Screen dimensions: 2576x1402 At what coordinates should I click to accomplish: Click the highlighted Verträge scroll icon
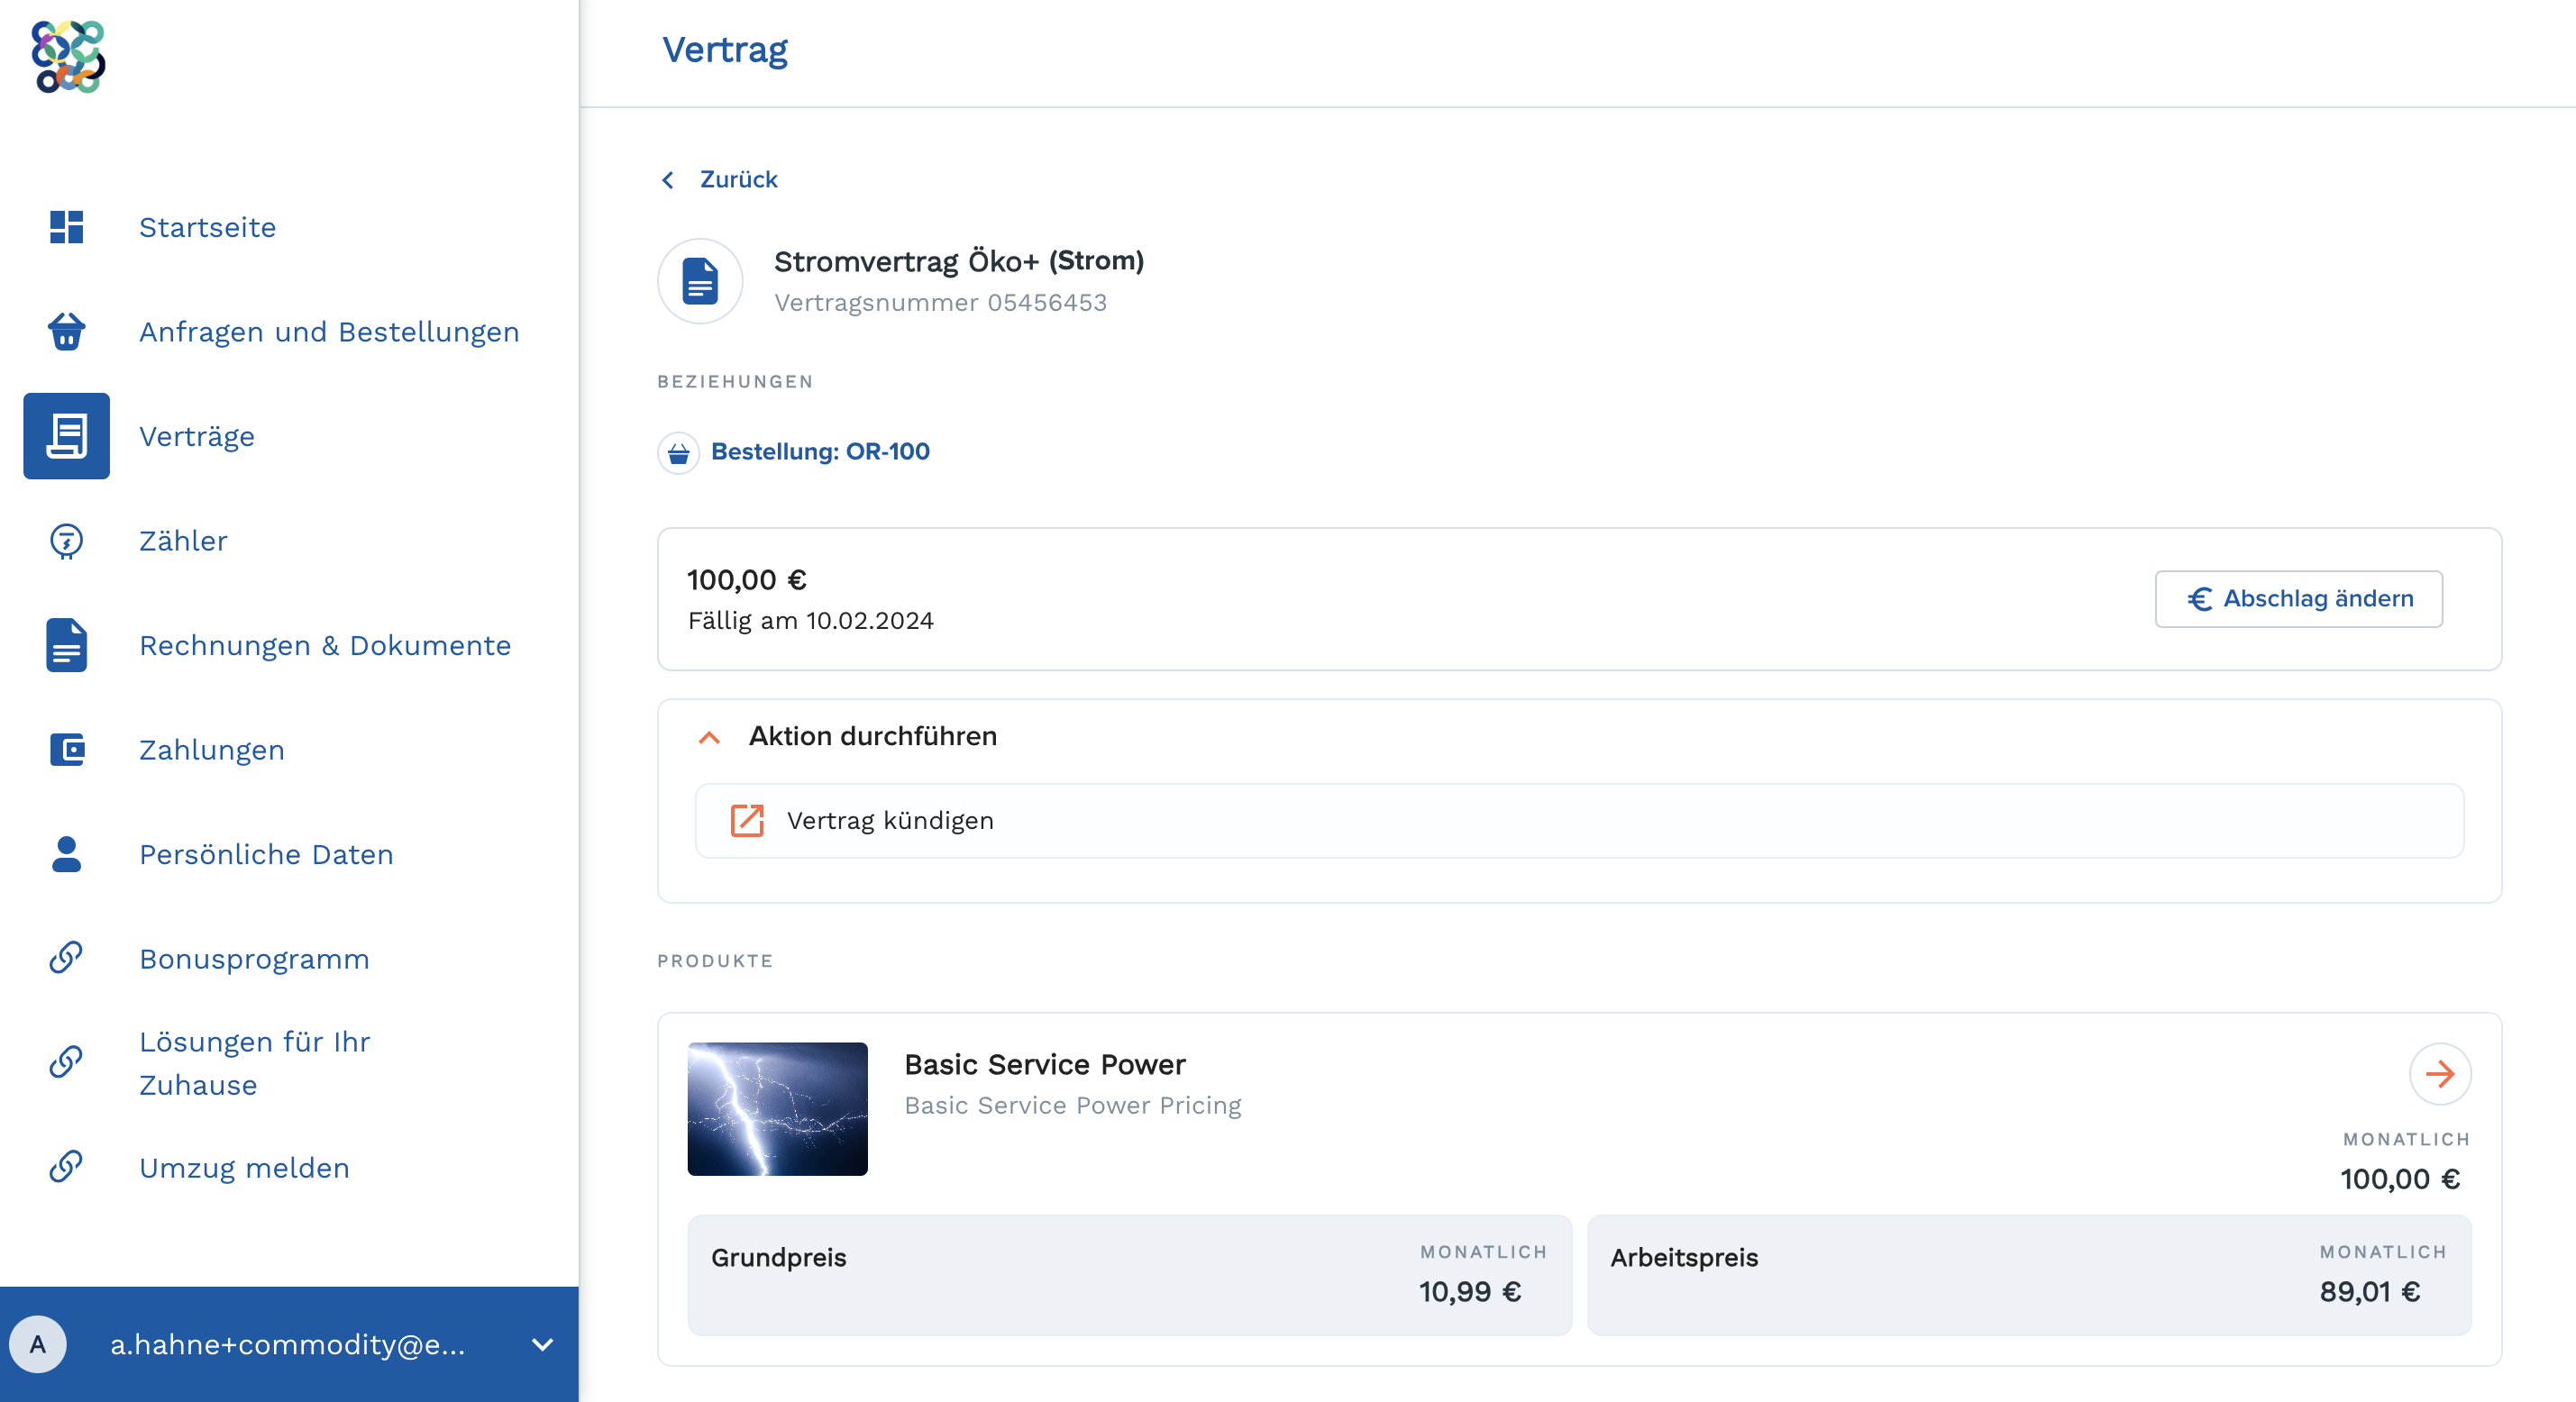(x=66, y=436)
